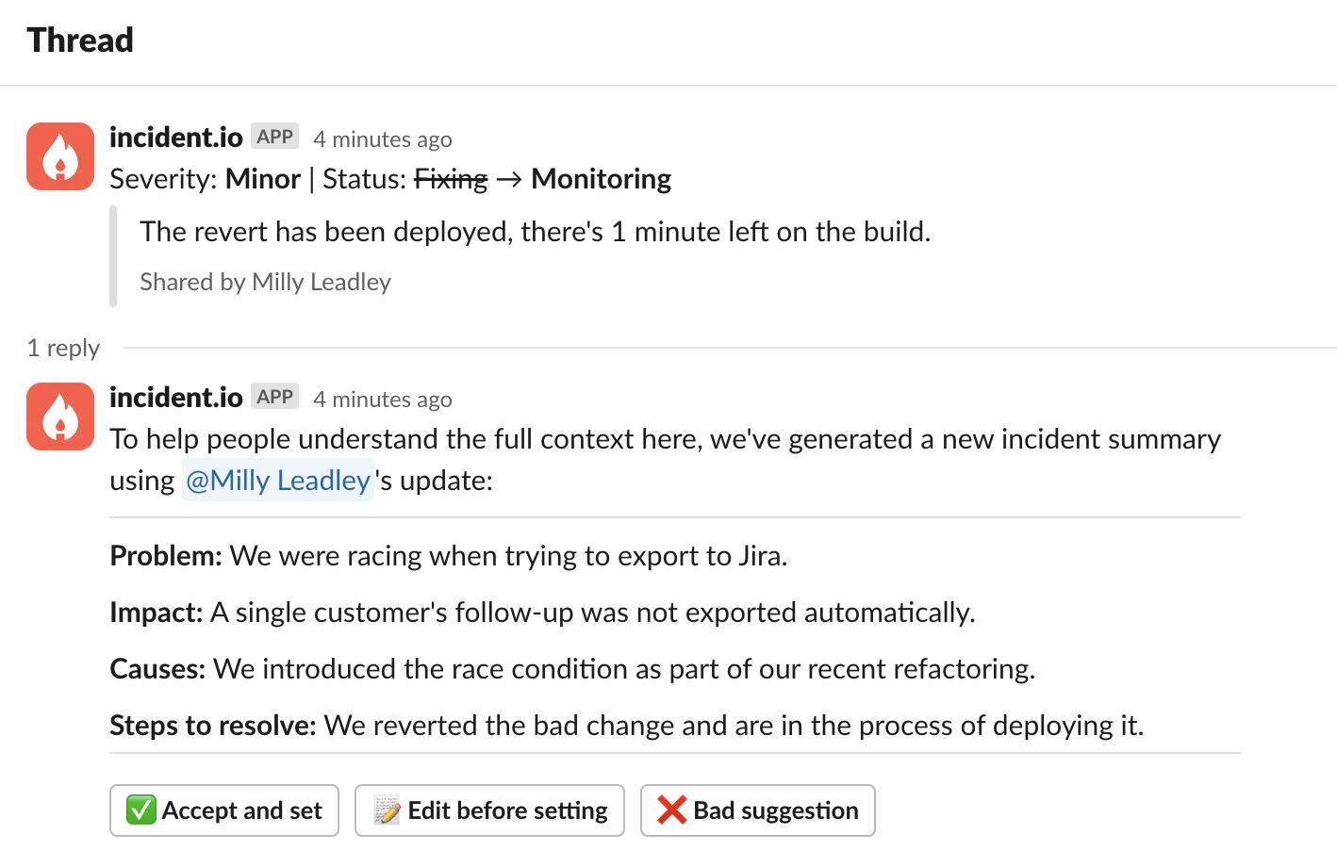Click the 'Monitoring' status text
The image size is (1337, 867).
click(602, 179)
